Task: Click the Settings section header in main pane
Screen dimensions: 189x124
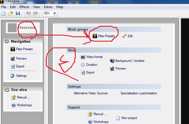Action: 114,86
